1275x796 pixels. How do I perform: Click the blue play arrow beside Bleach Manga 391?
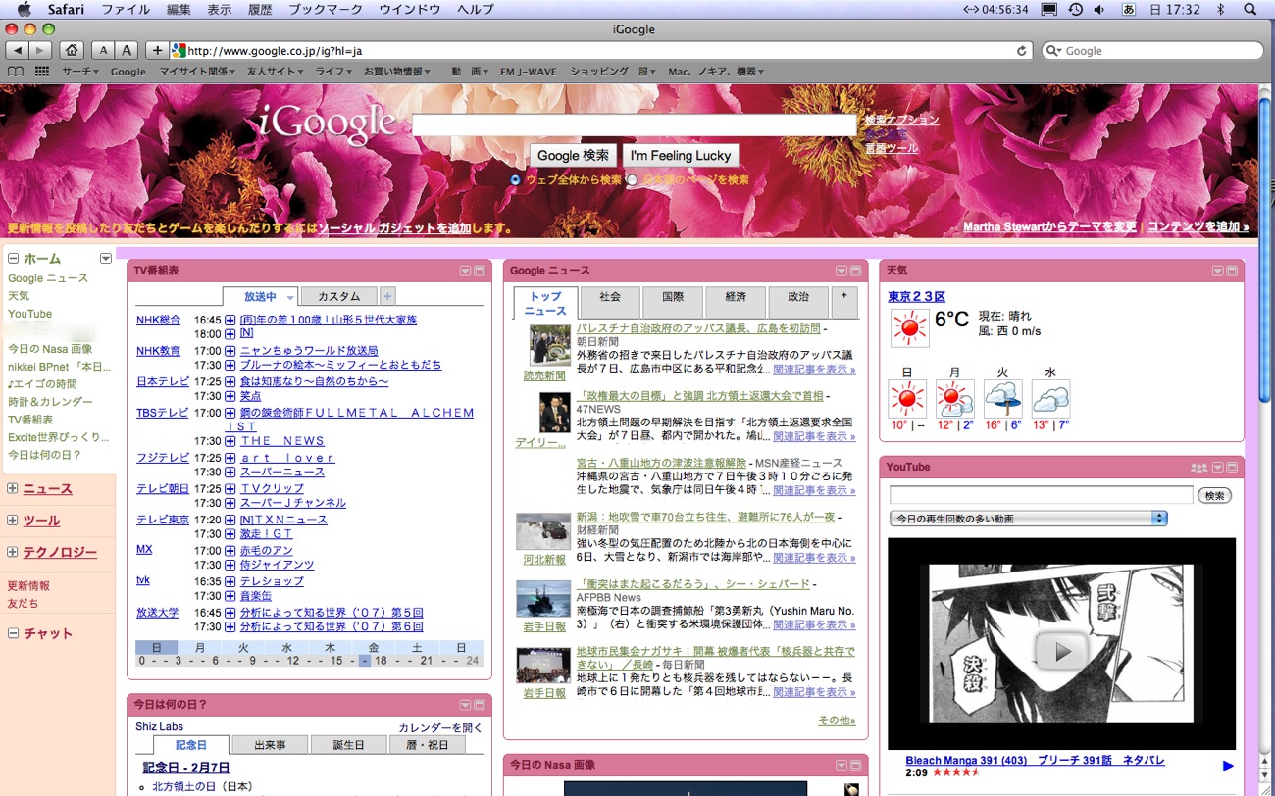[x=1228, y=766]
